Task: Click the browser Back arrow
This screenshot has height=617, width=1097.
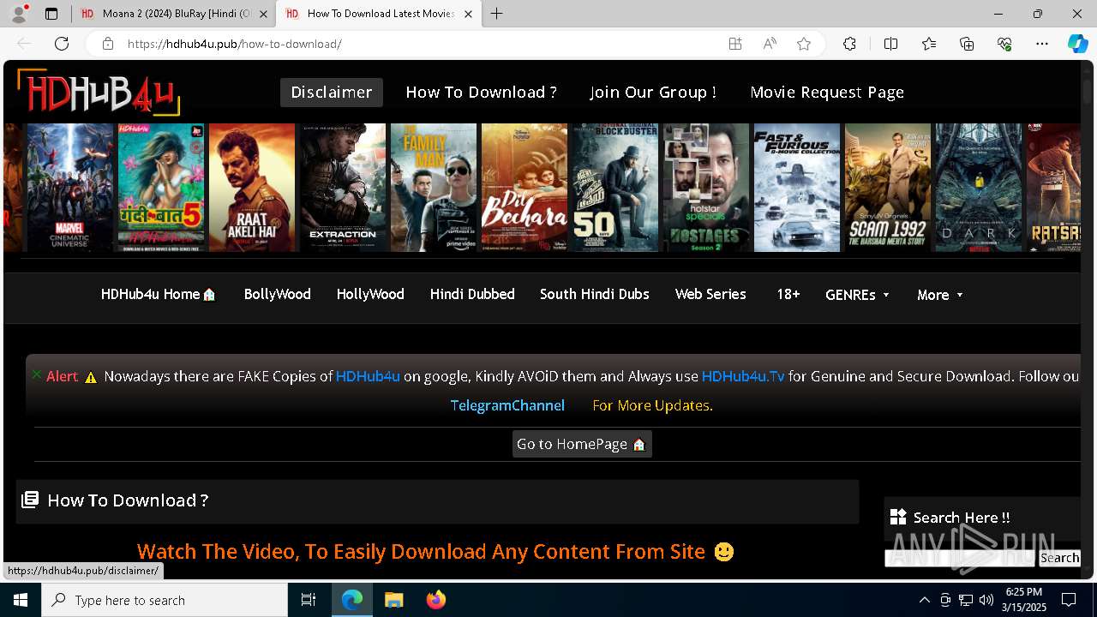Action: [x=24, y=44]
